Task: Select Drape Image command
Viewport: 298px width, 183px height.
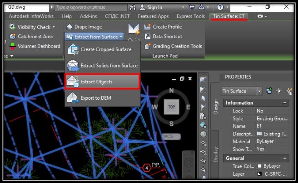Action: click(84, 27)
